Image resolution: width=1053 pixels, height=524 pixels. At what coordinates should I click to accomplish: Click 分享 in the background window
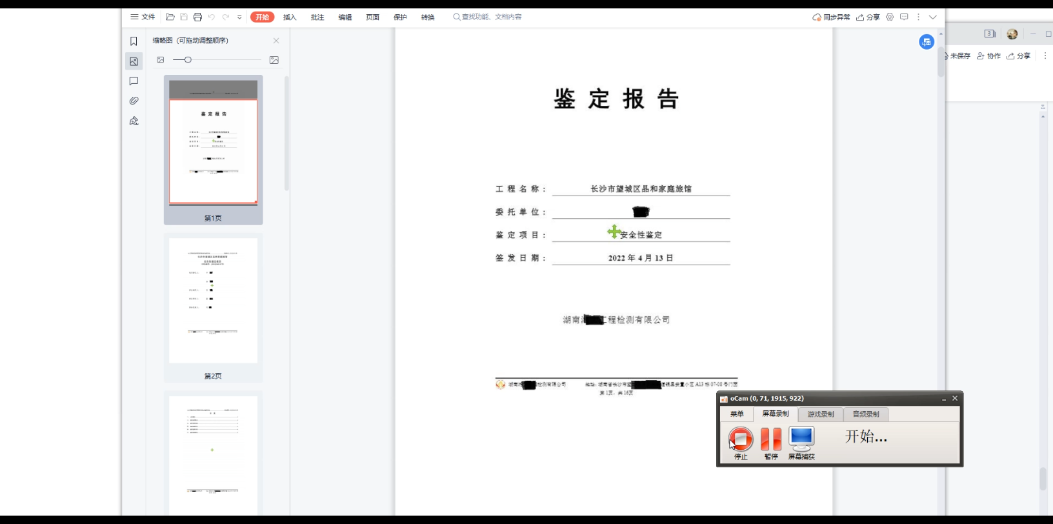[1019, 56]
